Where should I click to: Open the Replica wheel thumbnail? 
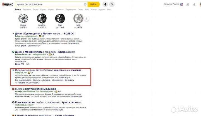click(23, 18)
